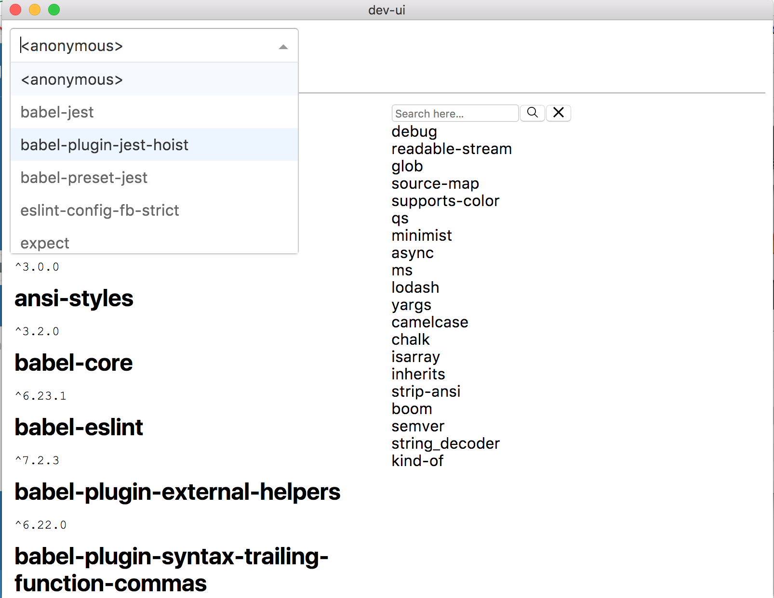
Task: Choose expect from the dropdown
Action: (x=154, y=240)
